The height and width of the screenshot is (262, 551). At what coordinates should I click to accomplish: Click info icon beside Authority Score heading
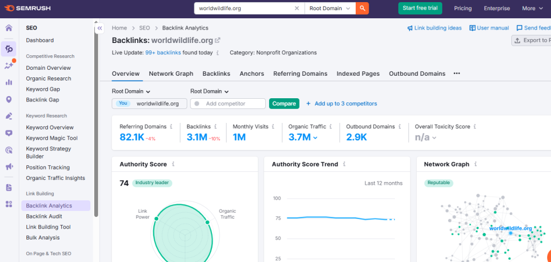pos(173,164)
